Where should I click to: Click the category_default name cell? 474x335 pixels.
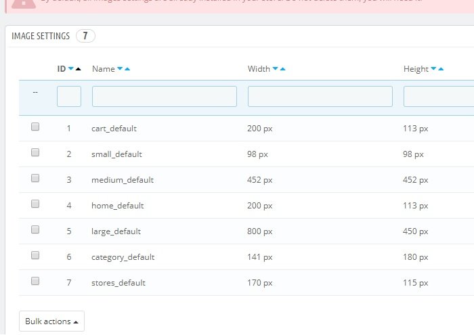[123, 257]
